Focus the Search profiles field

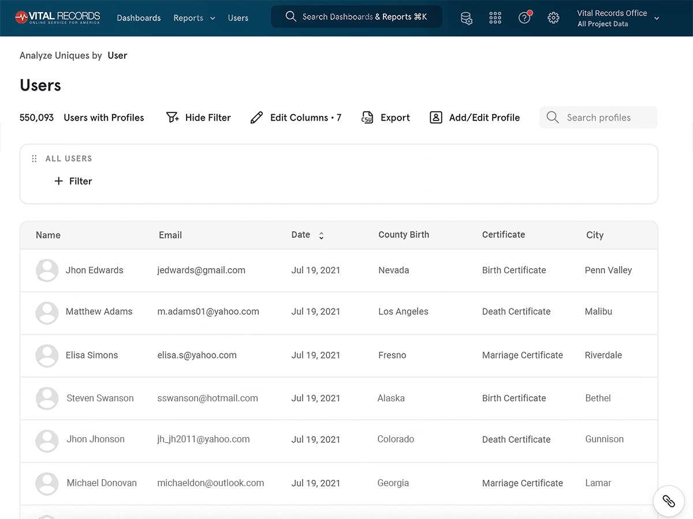(x=598, y=118)
